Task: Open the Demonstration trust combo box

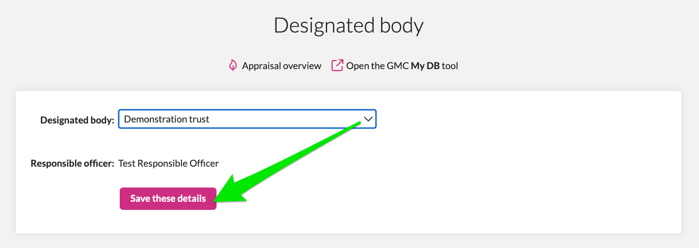Action: [247, 119]
